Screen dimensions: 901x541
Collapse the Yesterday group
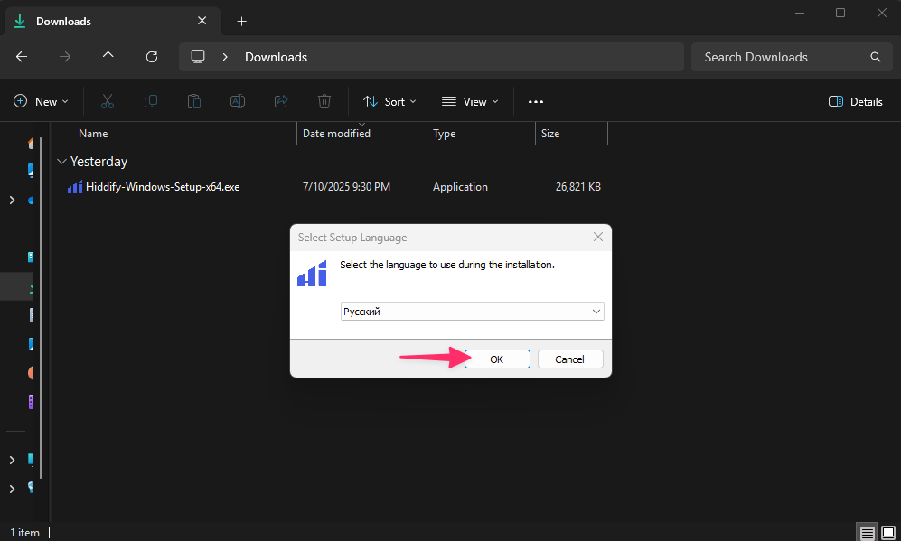pos(61,162)
